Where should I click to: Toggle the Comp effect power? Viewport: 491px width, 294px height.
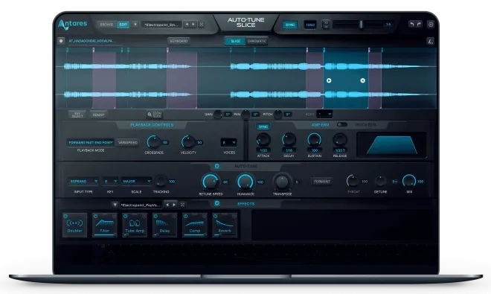point(185,217)
